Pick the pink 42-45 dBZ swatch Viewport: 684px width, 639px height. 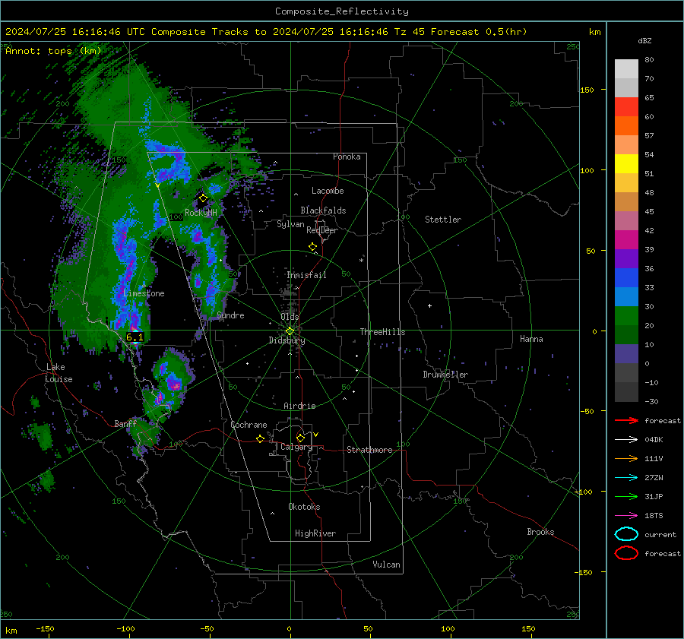pos(626,220)
